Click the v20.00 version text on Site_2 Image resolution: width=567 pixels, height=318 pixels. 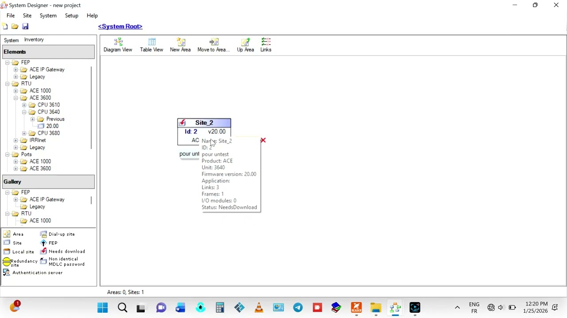click(217, 131)
